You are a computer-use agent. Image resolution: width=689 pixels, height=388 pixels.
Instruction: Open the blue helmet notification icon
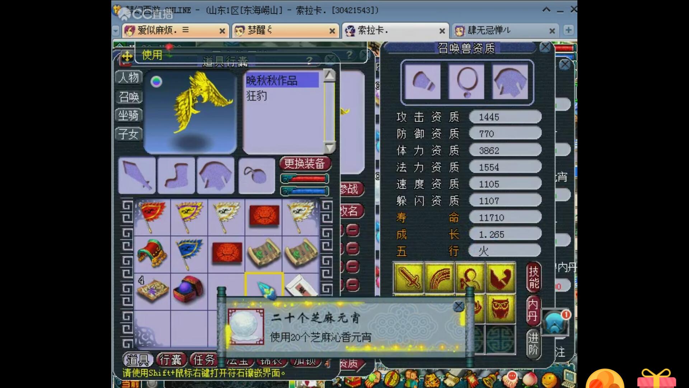(x=555, y=322)
